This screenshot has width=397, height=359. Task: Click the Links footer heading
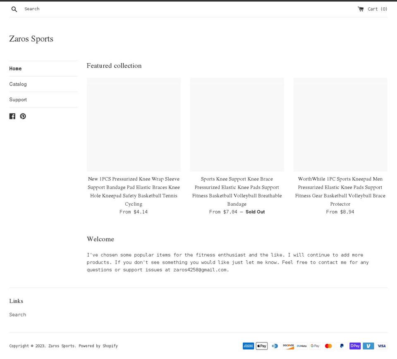point(16,301)
